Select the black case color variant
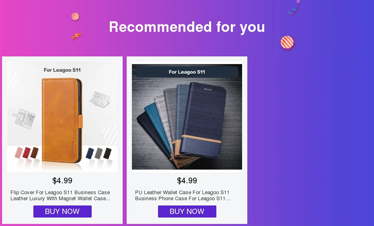 coord(107,153)
